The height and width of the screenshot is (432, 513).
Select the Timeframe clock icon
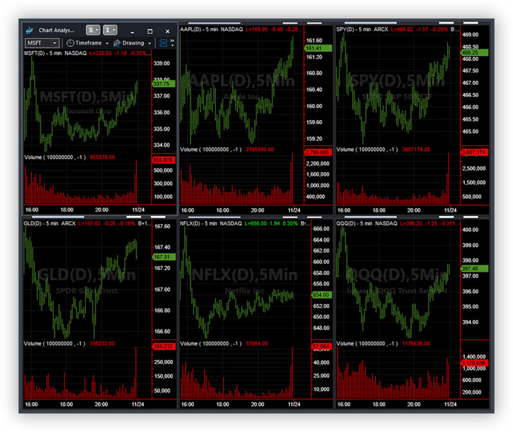[x=70, y=43]
